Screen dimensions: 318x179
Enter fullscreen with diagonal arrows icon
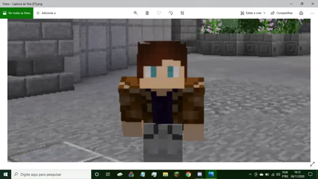(x=312, y=164)
